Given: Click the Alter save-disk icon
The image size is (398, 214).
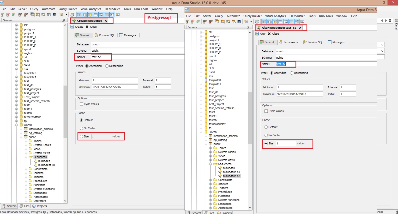Looking at the screenshot, I should tap(257, 34).
